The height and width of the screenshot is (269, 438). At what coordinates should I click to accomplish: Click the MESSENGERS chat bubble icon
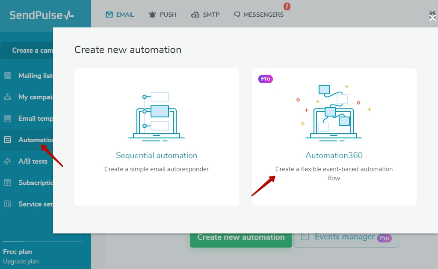pyautogui.click(x=237, y=15)
